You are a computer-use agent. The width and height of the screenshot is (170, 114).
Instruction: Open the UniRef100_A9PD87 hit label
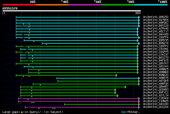pyautogui.click(x=156, y=23)
